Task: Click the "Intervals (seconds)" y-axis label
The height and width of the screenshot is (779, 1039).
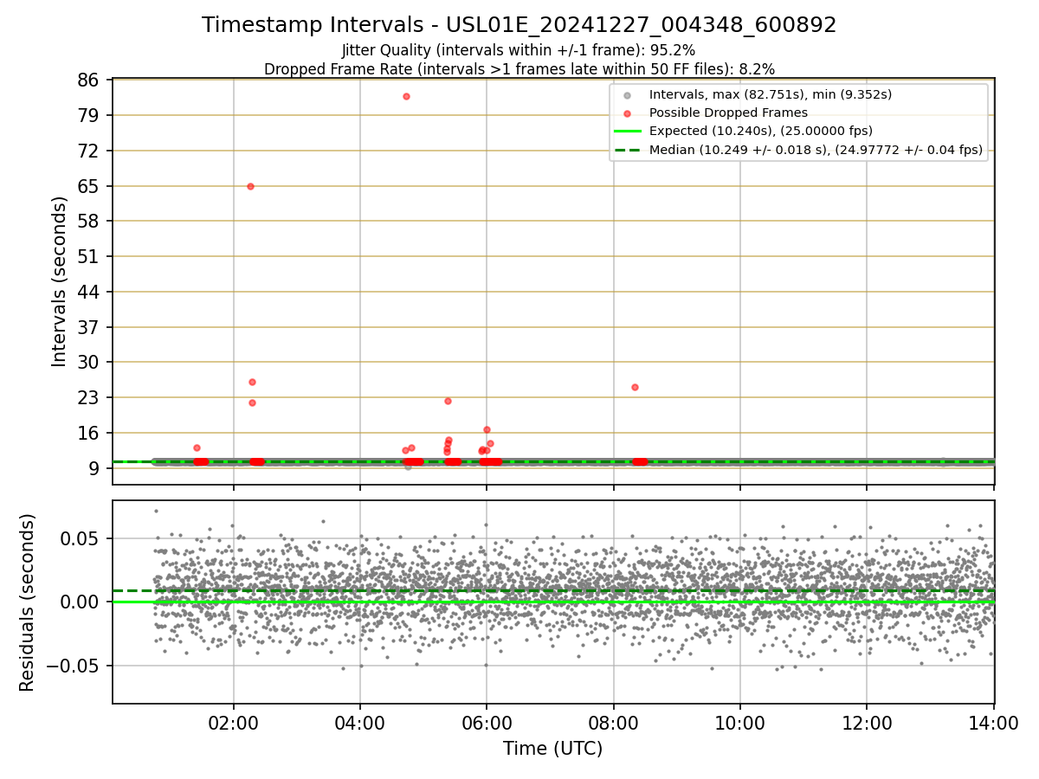Action: pos(59,281)
